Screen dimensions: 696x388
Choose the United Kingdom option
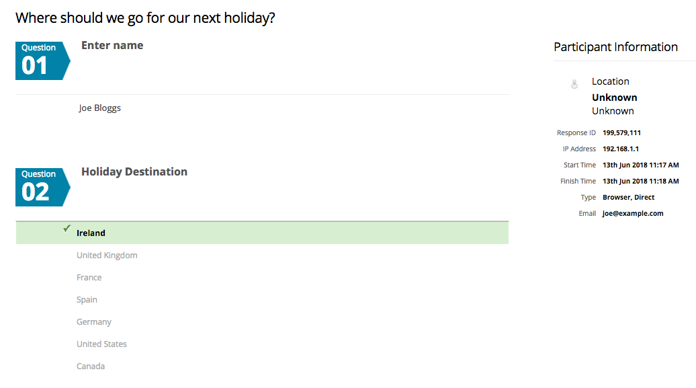pyautogui.click(x=107, y=256)
